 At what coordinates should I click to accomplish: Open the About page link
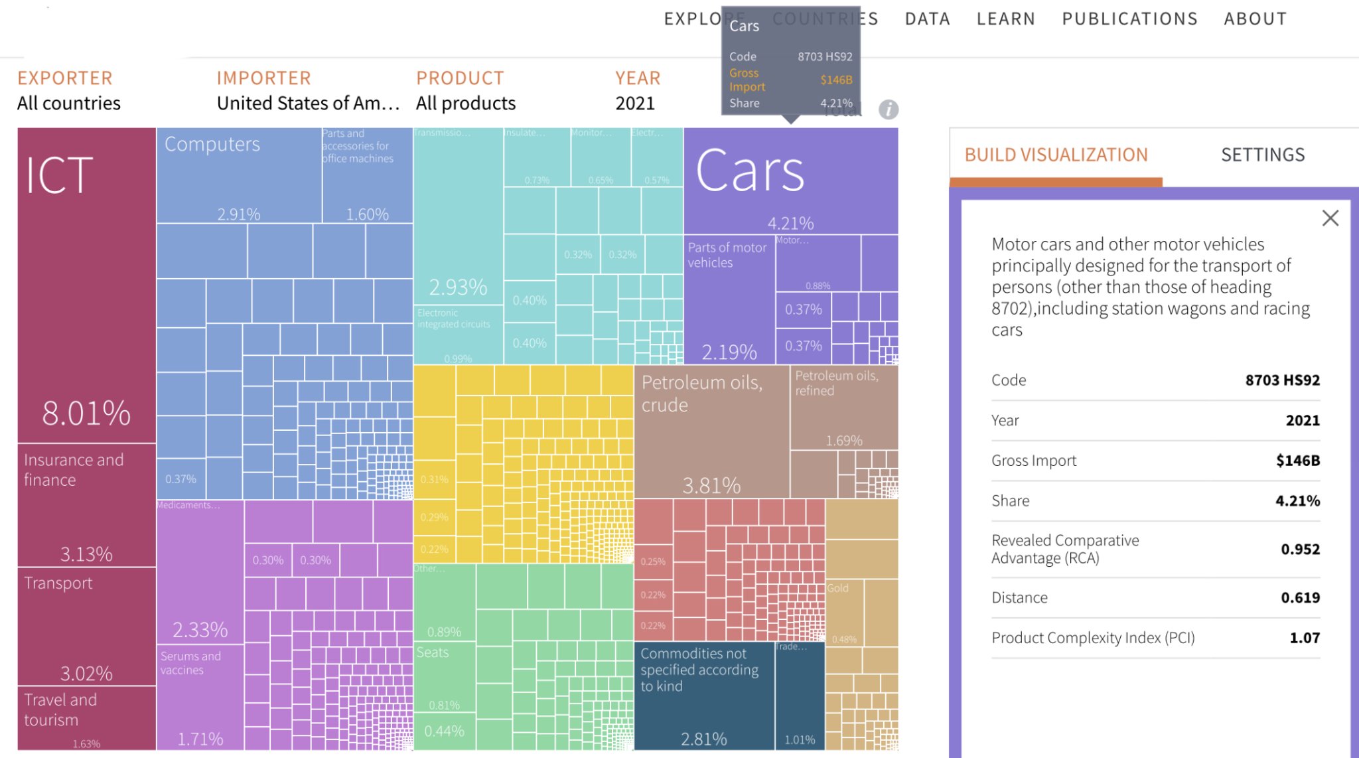pyautogui.click(x=1255, y=19)
